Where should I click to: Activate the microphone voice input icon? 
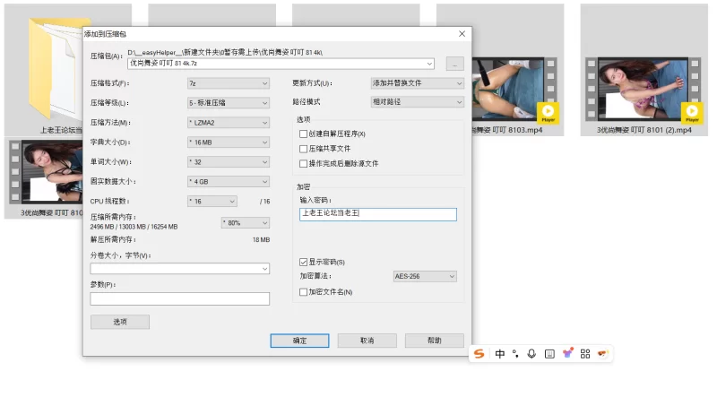coord(531,354)
